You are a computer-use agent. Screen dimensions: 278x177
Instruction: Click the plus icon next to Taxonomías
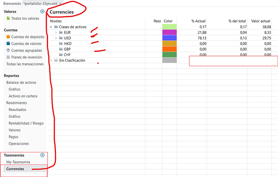(x=42, y=155)
